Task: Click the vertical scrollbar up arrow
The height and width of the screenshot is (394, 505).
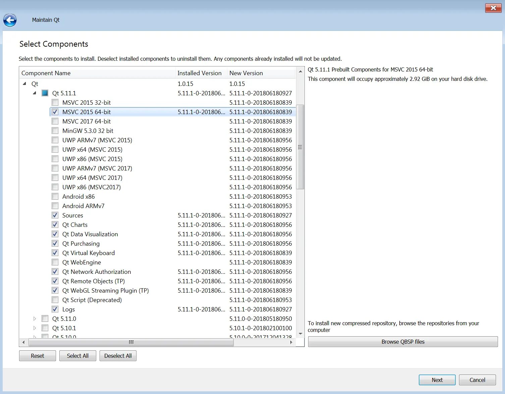Action: tap(300, 71)
